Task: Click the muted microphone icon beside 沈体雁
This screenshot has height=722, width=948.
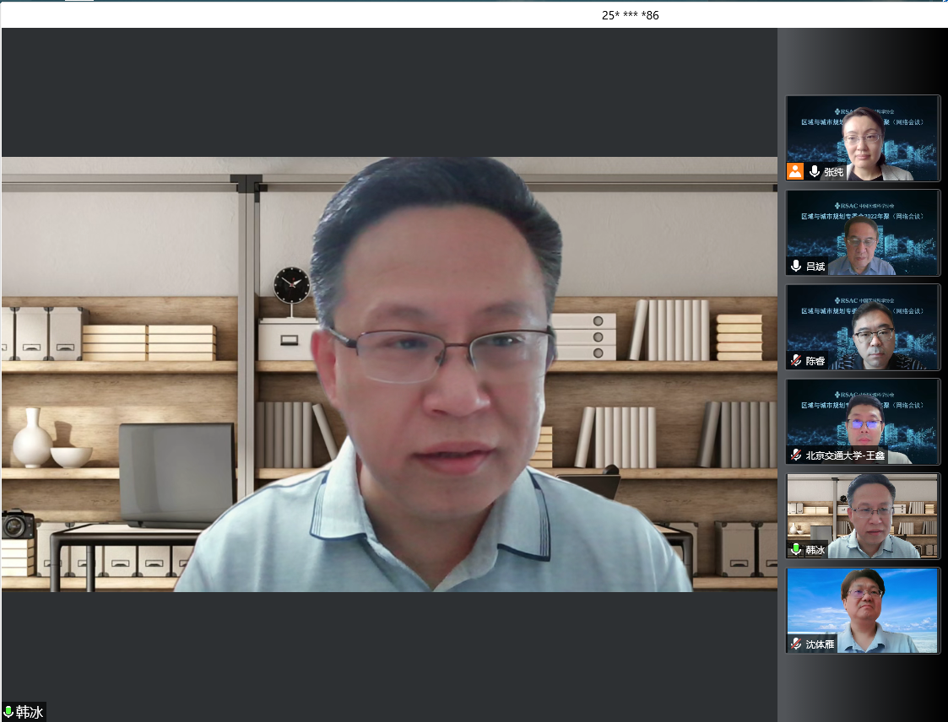Action: click(796, 644)
